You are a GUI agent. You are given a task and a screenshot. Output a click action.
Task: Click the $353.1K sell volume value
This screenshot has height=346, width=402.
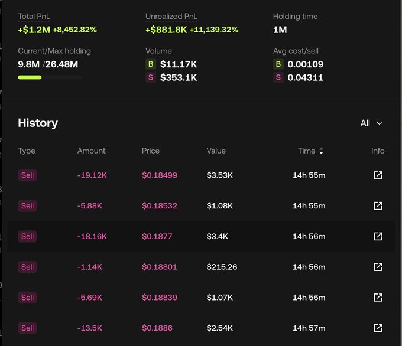click(179, 77)
